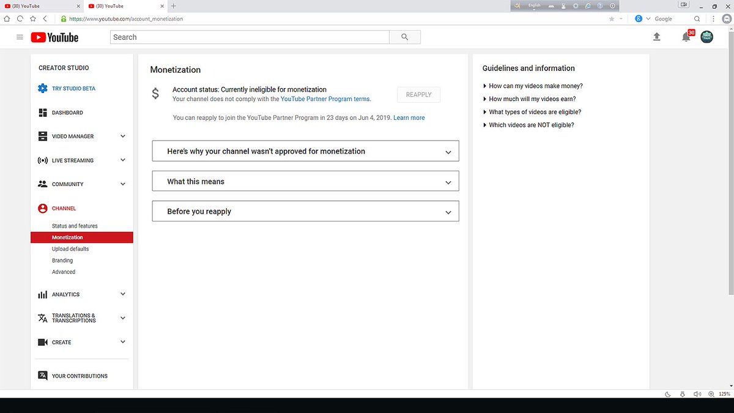Expand 'What types of videos are eligible?'

pyautogui.click(x=532, y=112)
